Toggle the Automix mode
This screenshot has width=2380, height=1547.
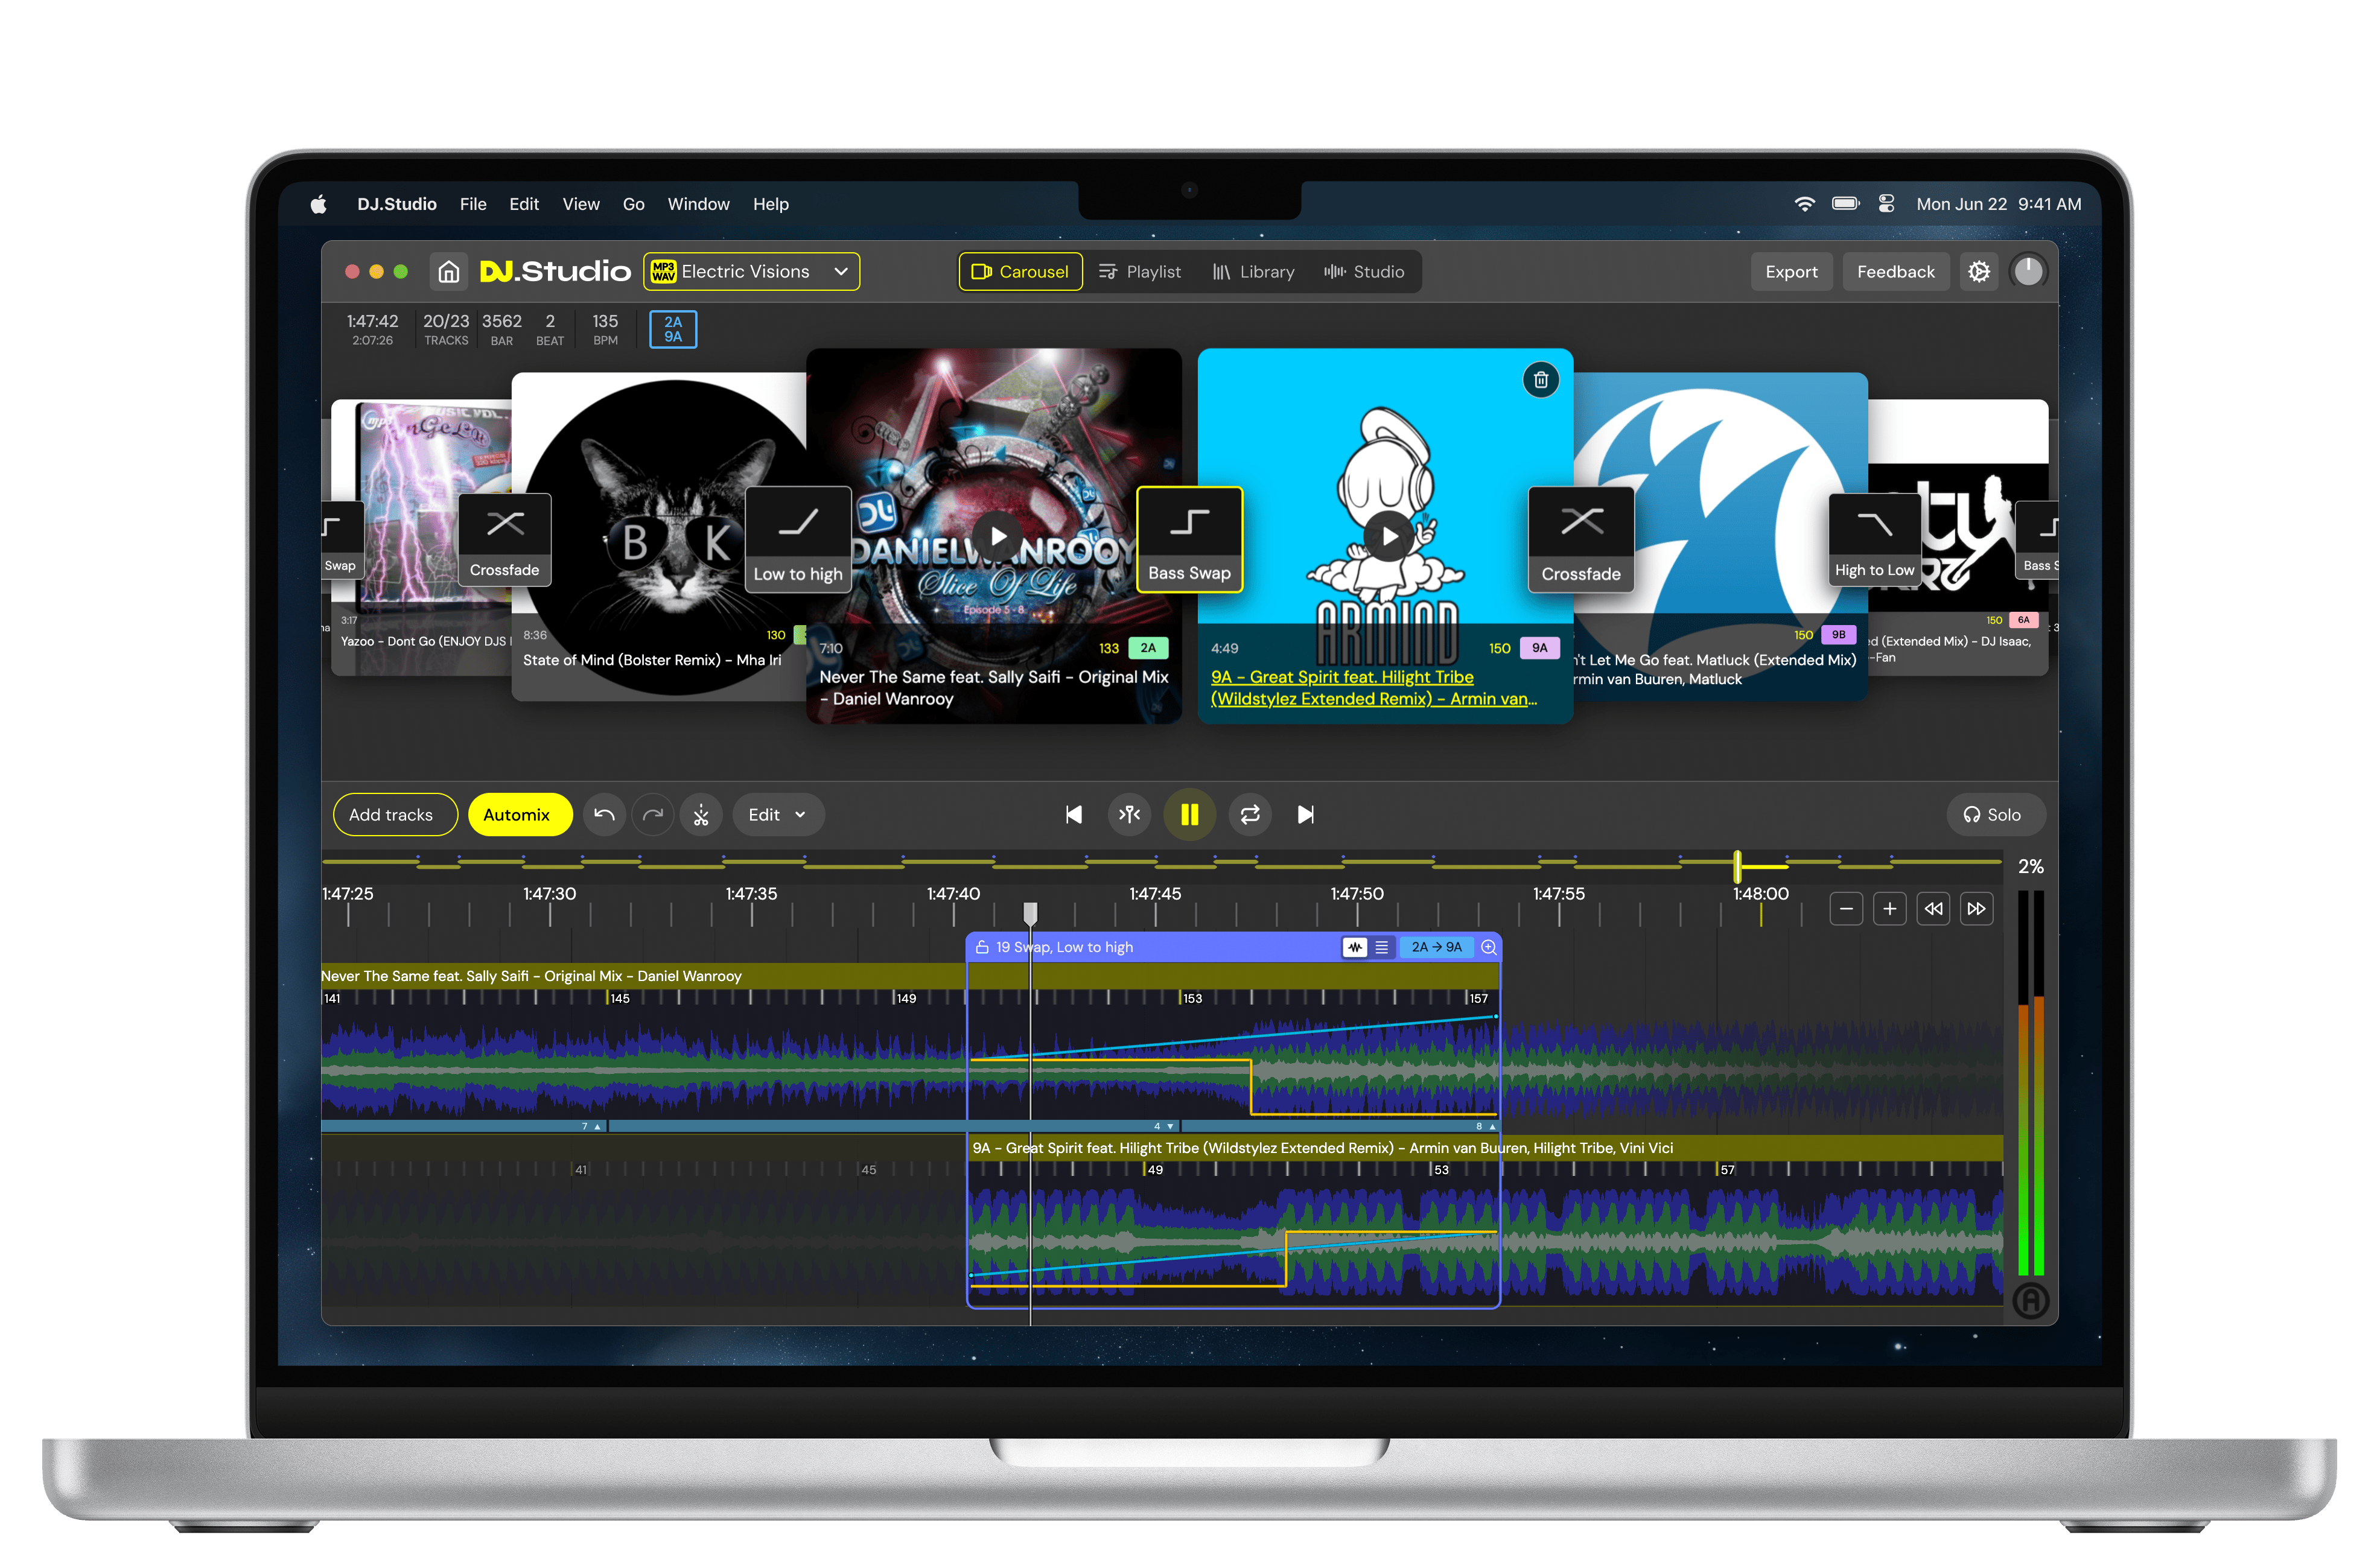[519, 814]
